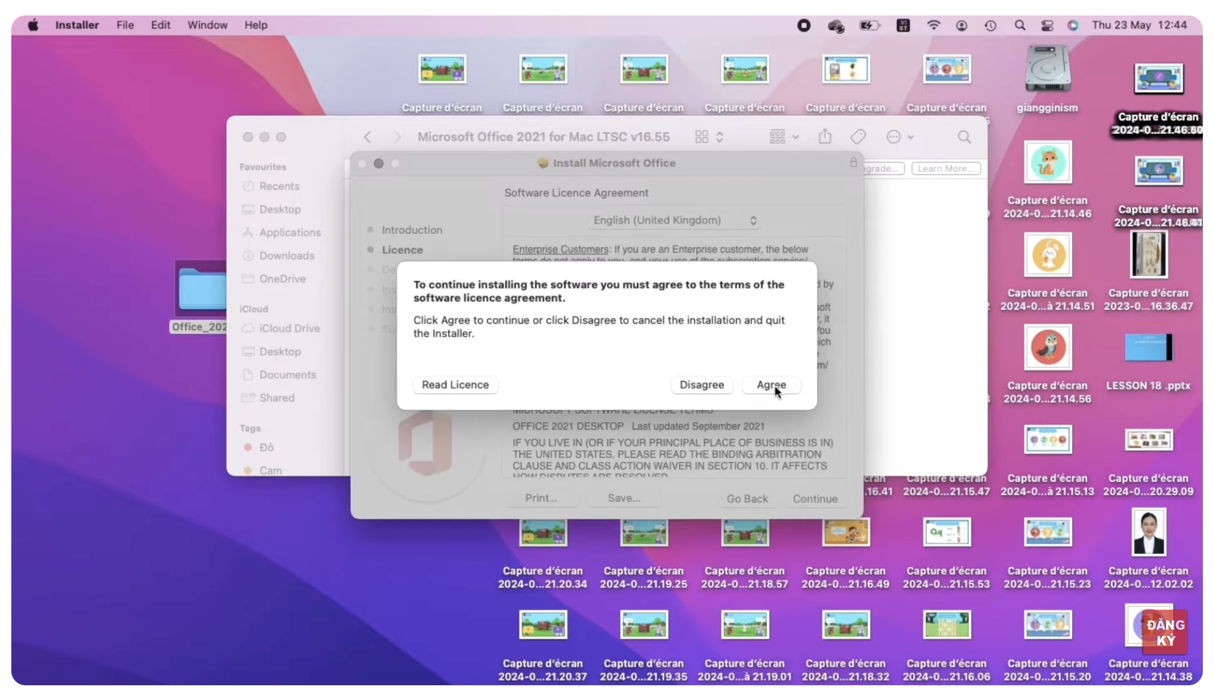The image size is (1213, 696).
Task: Open Read Licence button
Action: pyautogui.click(x=455, y=385)
